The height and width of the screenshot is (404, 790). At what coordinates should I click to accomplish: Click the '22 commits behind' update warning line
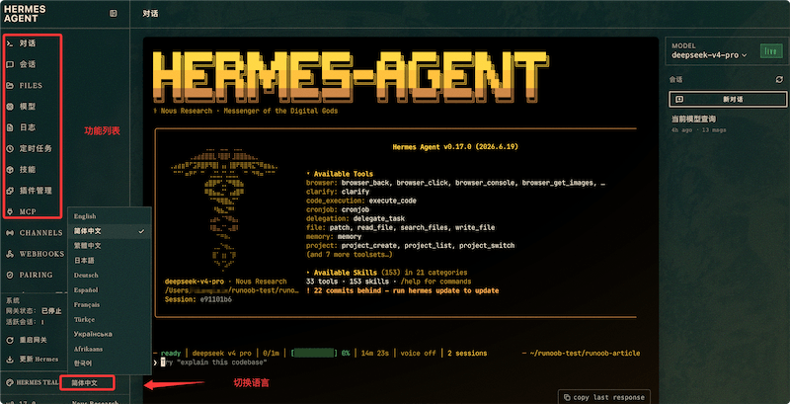point(402,290)
